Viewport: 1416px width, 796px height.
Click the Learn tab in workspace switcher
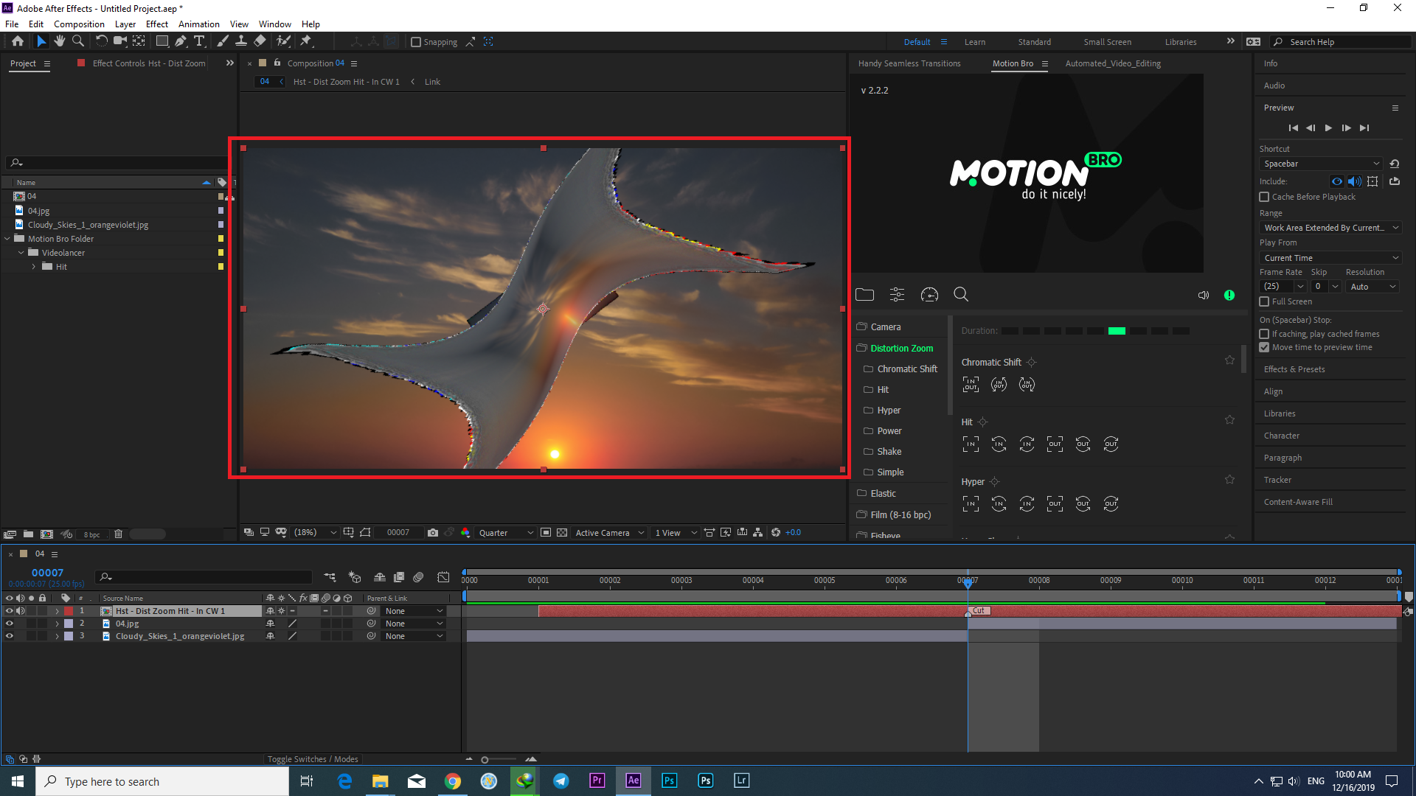pyautogui.click(x=974, y=42)
